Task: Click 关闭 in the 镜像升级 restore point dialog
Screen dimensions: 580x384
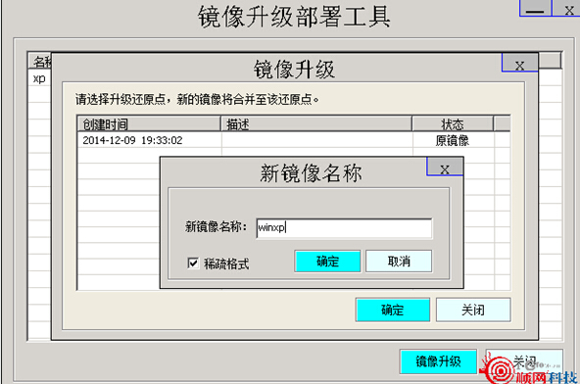Action: click(x=473, y=310)
